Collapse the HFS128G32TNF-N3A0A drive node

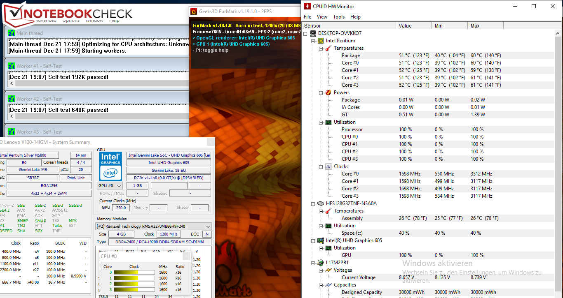coord(313,203)
